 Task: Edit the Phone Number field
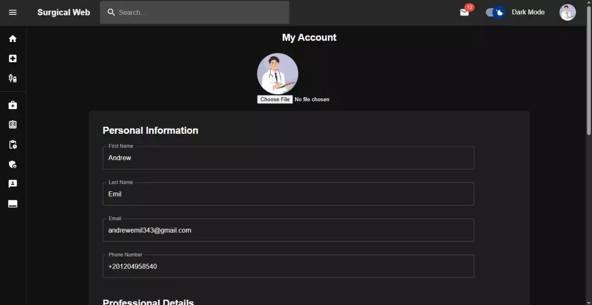tap(288, 267)
